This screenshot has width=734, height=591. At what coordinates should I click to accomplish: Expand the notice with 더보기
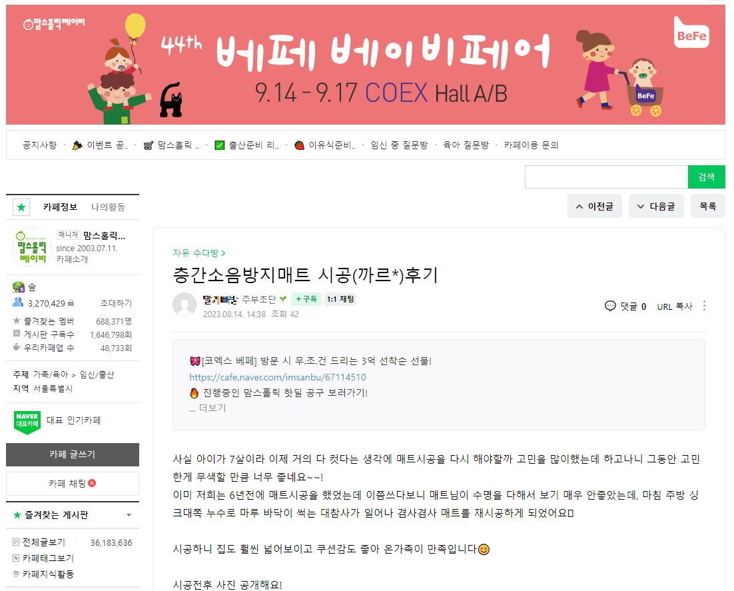coord(208,408)
